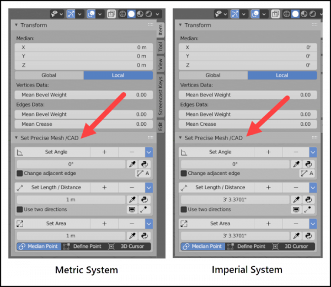Click the eyedropper beside the metric Set Angle field
Screen dimensions: 331x287
(x=132, y=164)
